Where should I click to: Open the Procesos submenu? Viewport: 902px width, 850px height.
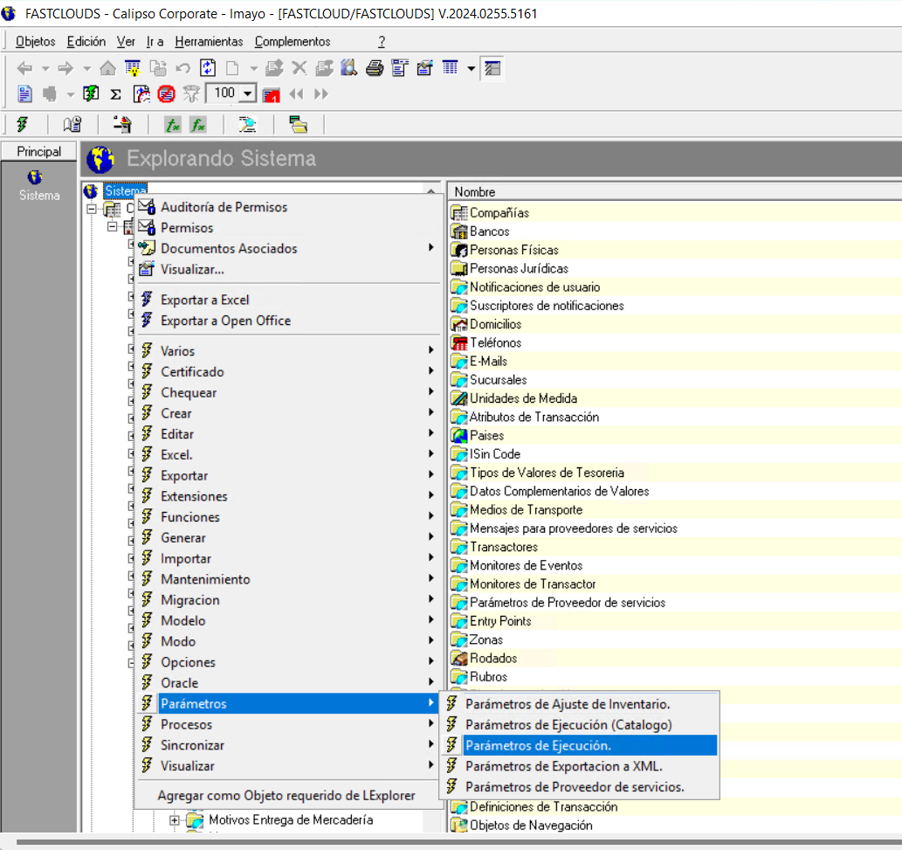pos(288,724)
